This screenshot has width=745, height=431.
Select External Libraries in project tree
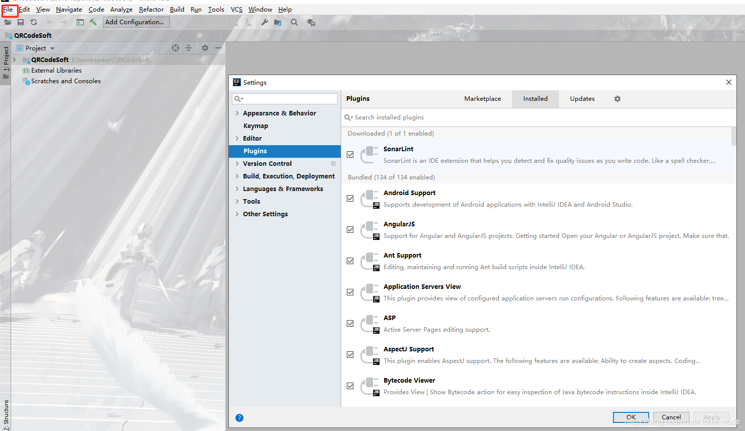pyautogui.click(x=56, y=71)
